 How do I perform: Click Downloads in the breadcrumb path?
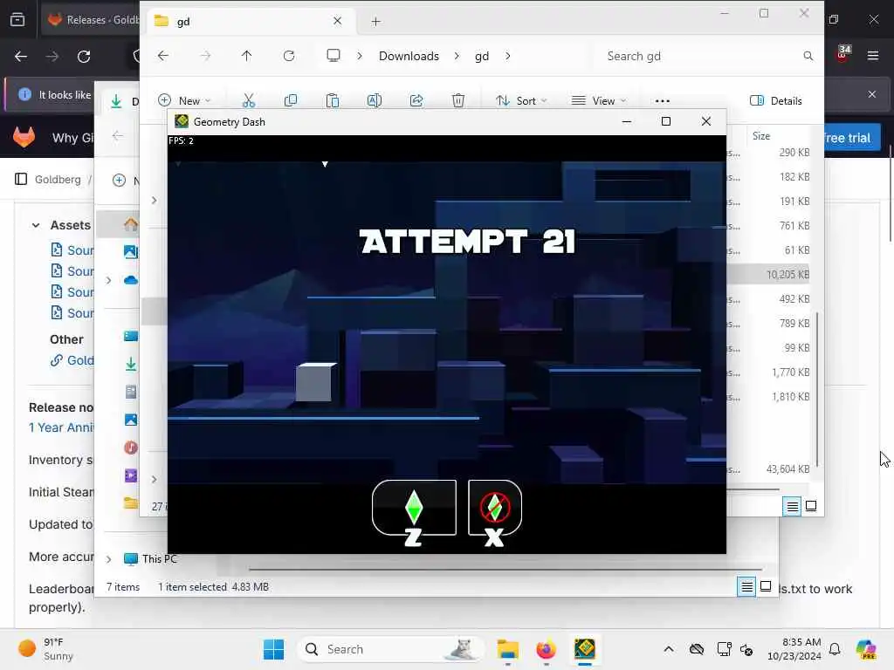(409, 56)
